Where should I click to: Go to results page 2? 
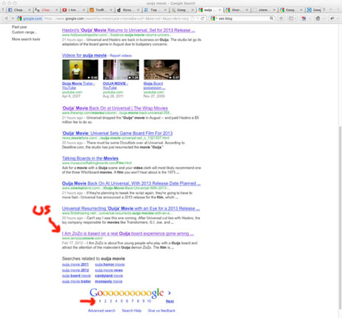[x=105, y=301]
